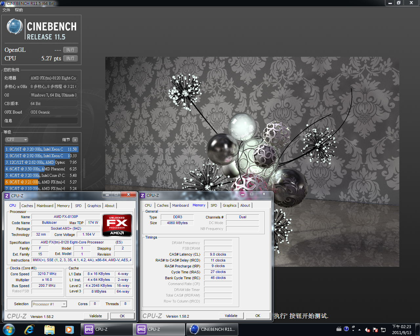Click the memory Size 4060 MBytes value
420x336 pixels.
click(x=177, y=223)
